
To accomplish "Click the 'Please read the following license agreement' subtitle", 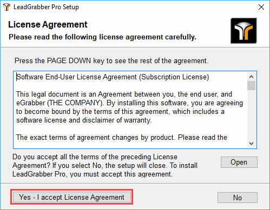I will (x=102, y=37).
